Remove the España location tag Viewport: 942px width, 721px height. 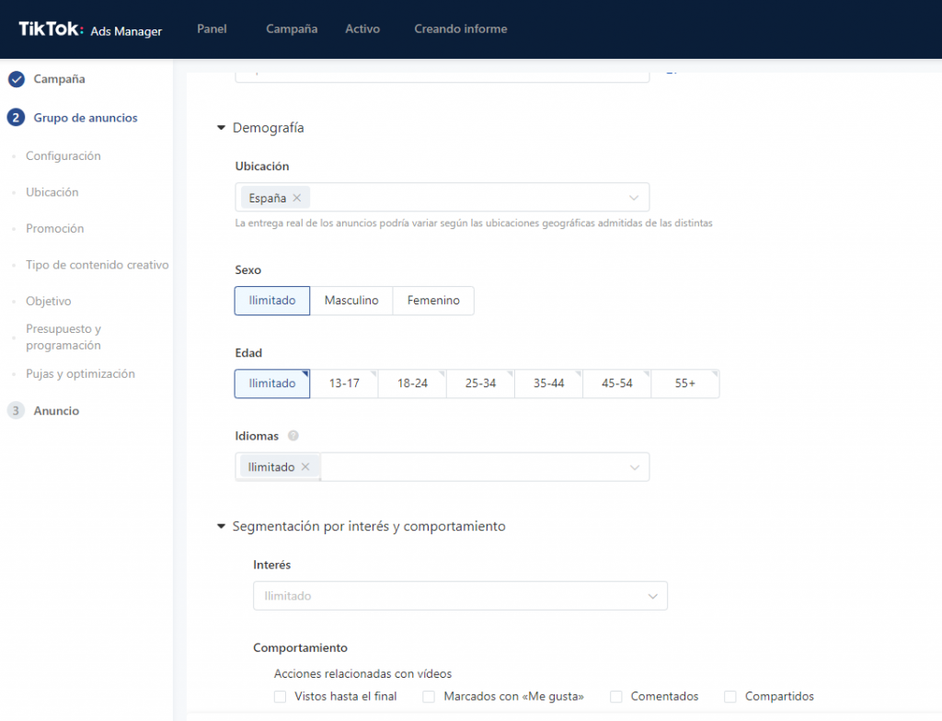point(297,198)
